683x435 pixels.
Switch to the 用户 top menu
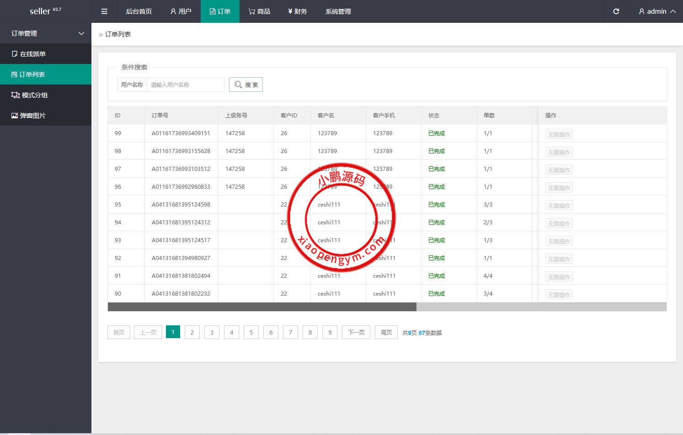click(x=181, y=11)
